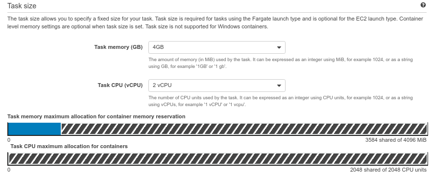Click the '3584 shared of 4096 MiB' label
The image size is (432, 176).
coord(396,140)
